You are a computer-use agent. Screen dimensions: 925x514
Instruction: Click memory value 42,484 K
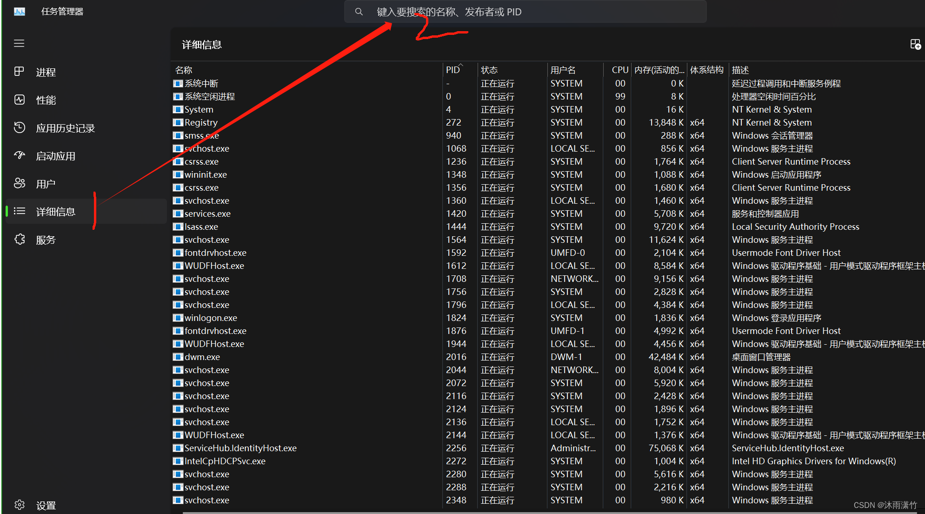666,357
